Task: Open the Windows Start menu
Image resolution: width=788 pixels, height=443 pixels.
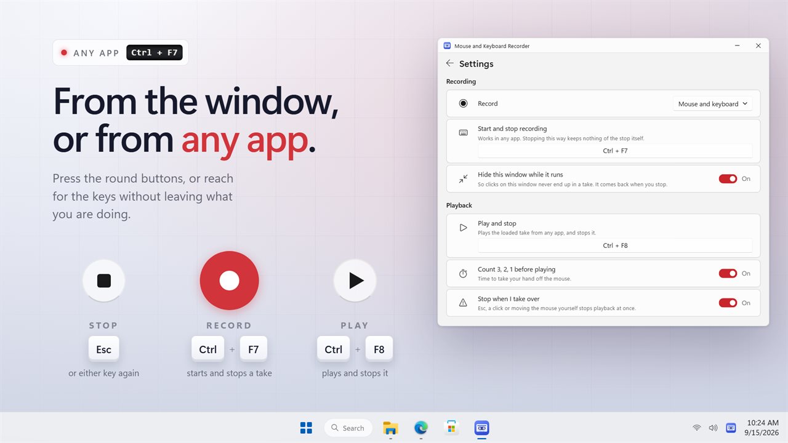Action: [306, 428]
